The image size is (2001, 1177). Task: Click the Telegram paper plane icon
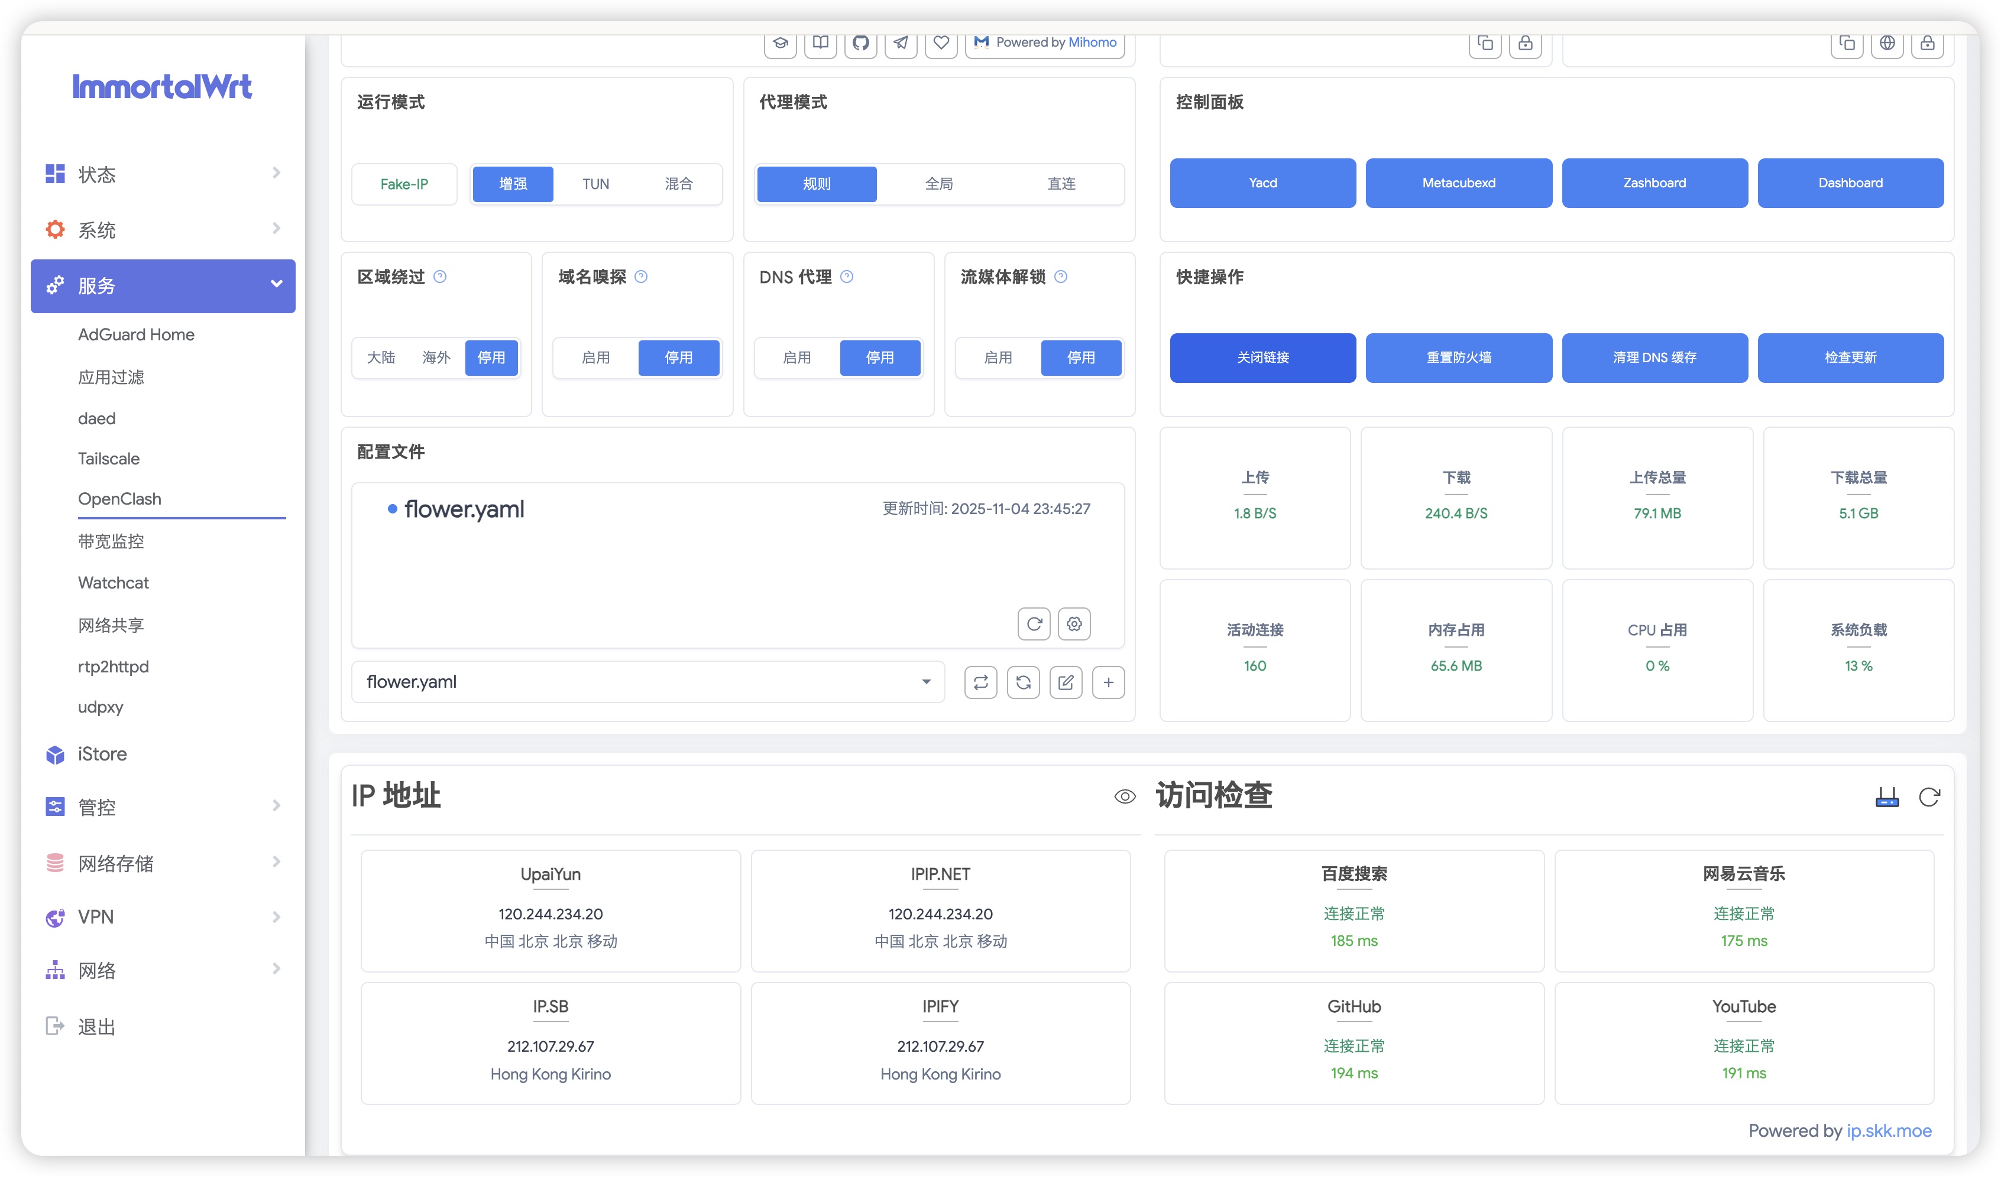click(901, 43)
